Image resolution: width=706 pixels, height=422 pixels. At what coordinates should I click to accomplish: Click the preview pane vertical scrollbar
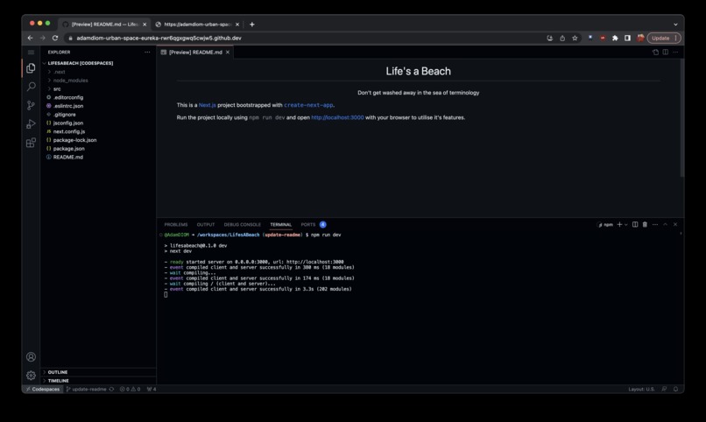coord(681,118)
